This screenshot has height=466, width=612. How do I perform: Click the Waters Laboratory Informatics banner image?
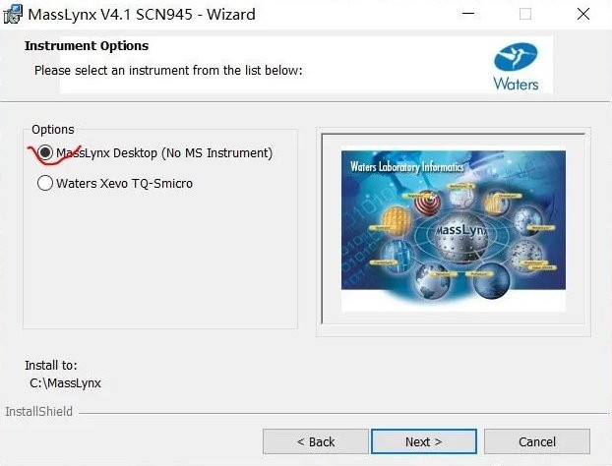tap(454, 229)
